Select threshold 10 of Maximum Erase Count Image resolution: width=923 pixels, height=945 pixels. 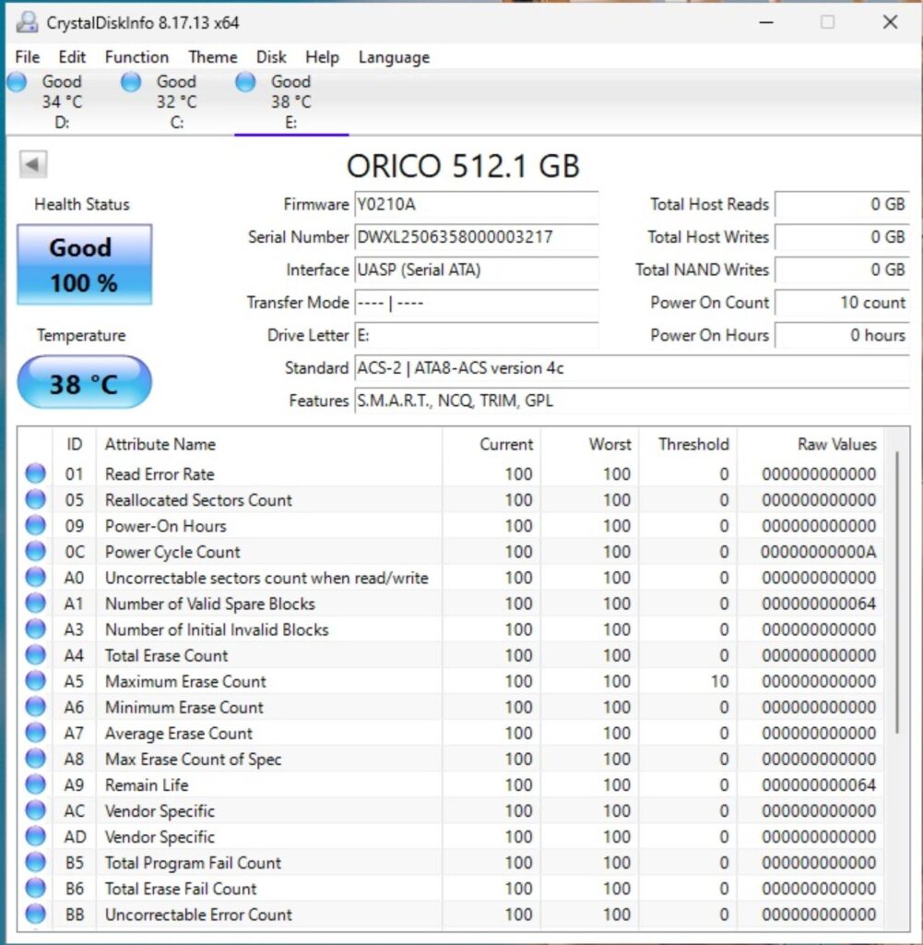coord(719,681)
